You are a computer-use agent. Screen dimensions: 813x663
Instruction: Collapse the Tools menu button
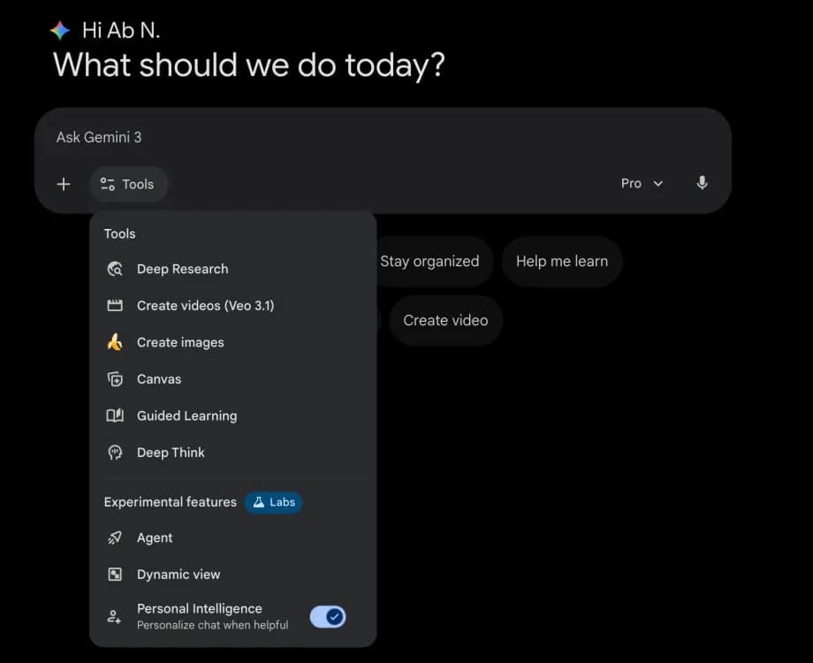point(128,184)
